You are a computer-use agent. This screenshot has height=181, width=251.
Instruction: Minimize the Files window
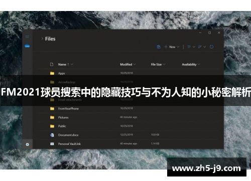point(200,33)
